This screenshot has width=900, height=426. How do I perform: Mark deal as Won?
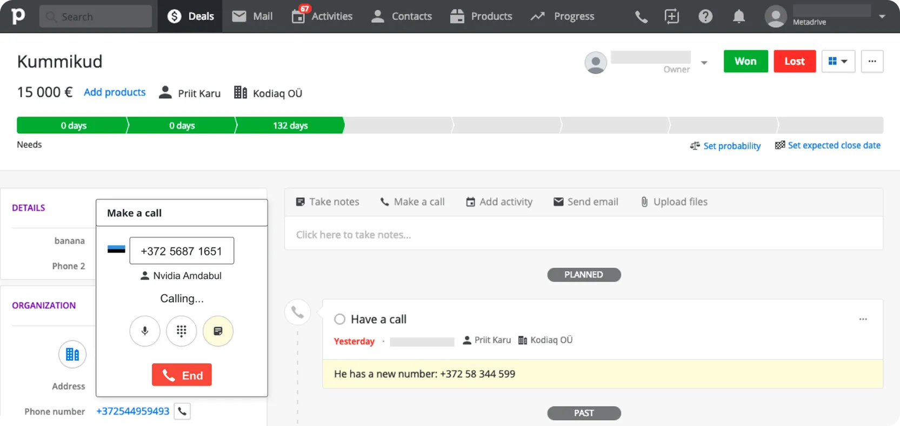745,61
